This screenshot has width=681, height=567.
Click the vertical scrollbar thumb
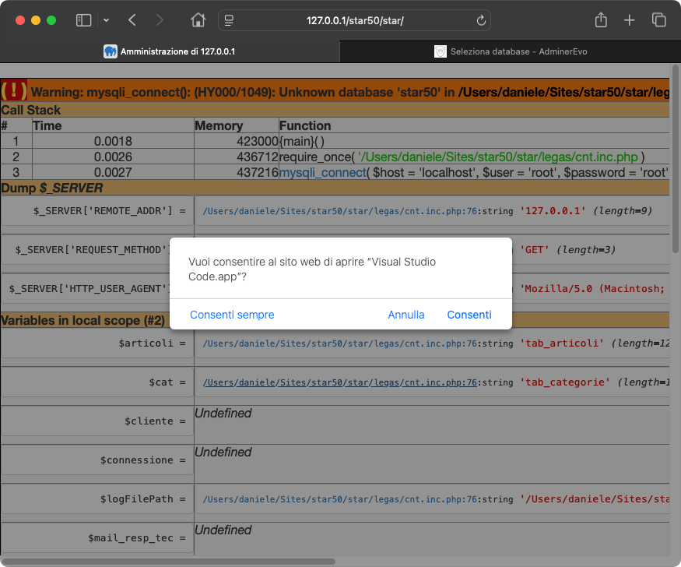click(x=676, y=159)
